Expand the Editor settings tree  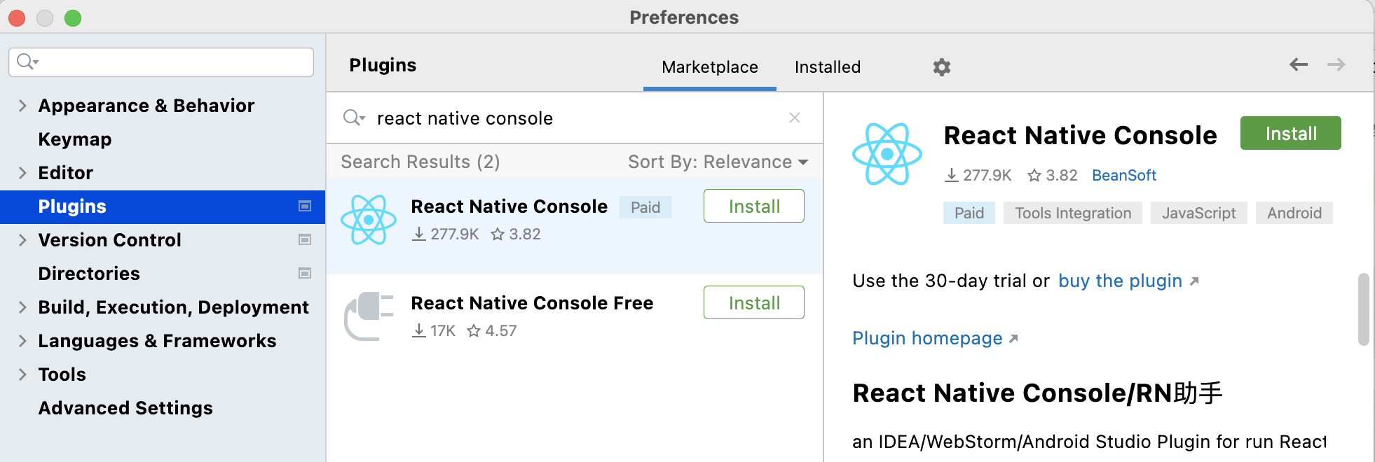coord(22,173)
